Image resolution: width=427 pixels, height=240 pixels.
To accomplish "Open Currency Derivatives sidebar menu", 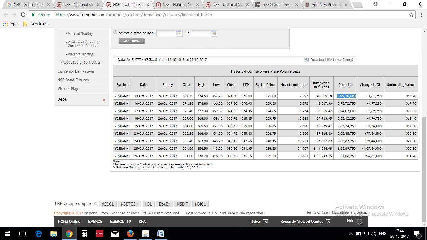I will pyautogui.click(x=76, y=71).
